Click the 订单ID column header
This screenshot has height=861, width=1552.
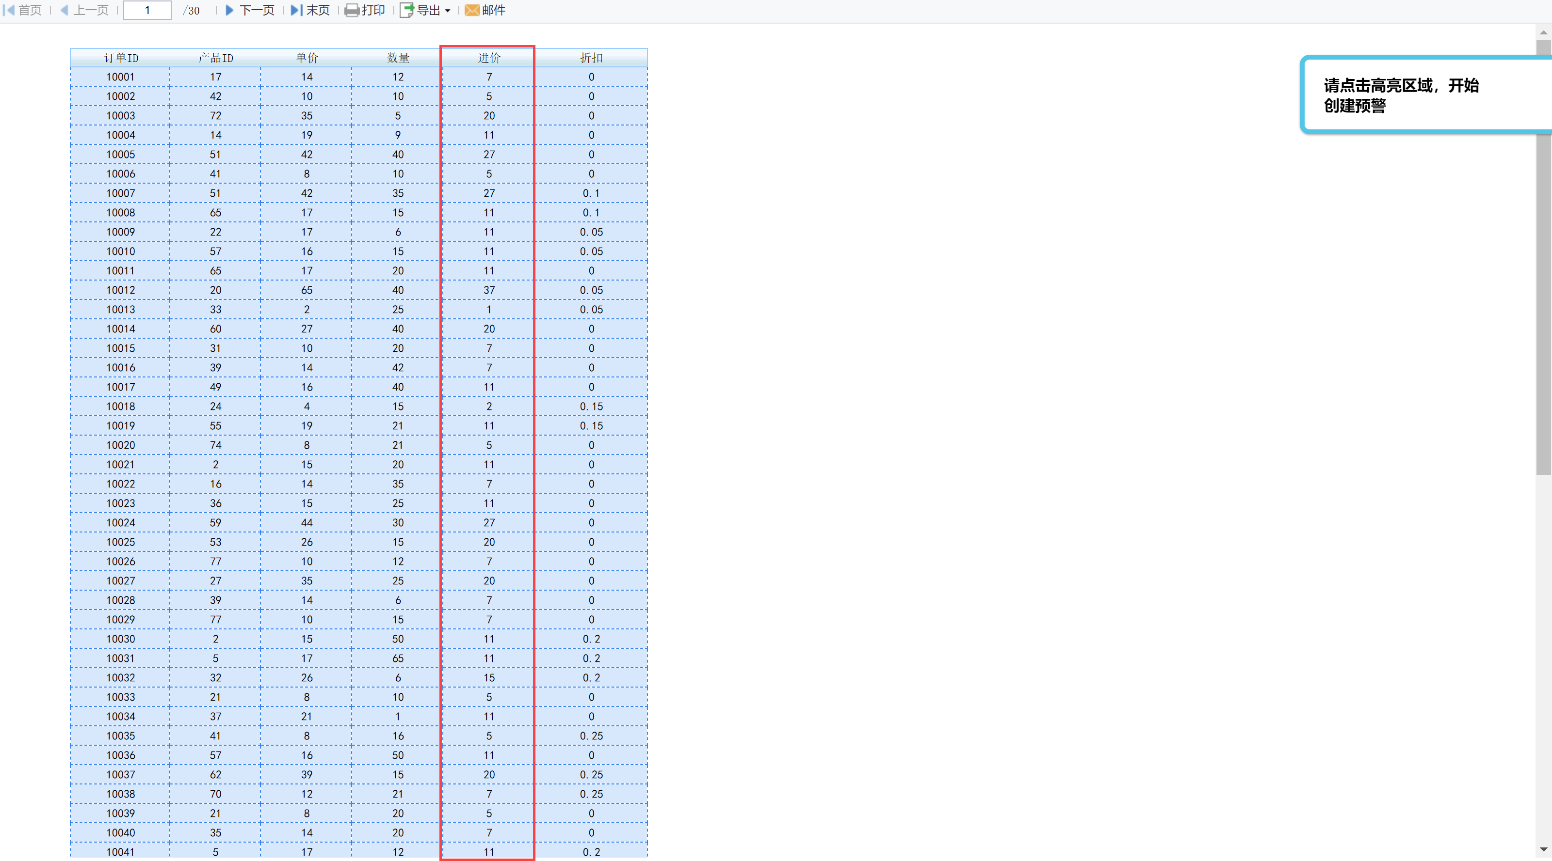pyautogui.click(x=120, y=58)
